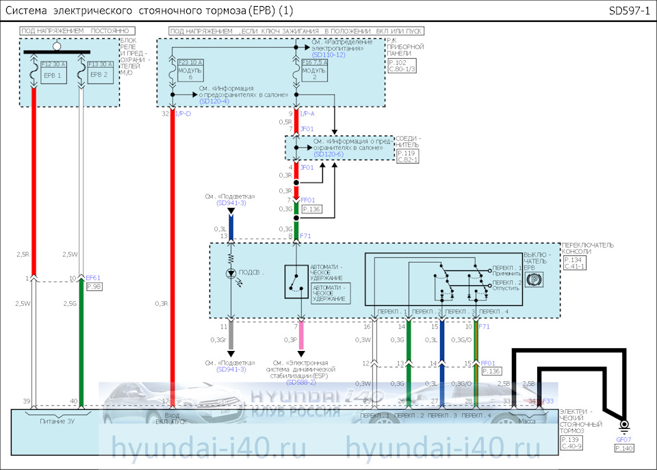The height and width of the screenshot is (470, 657).
Task: Open the SD941-3 link below the gray wire
Action: coord(231,369)
